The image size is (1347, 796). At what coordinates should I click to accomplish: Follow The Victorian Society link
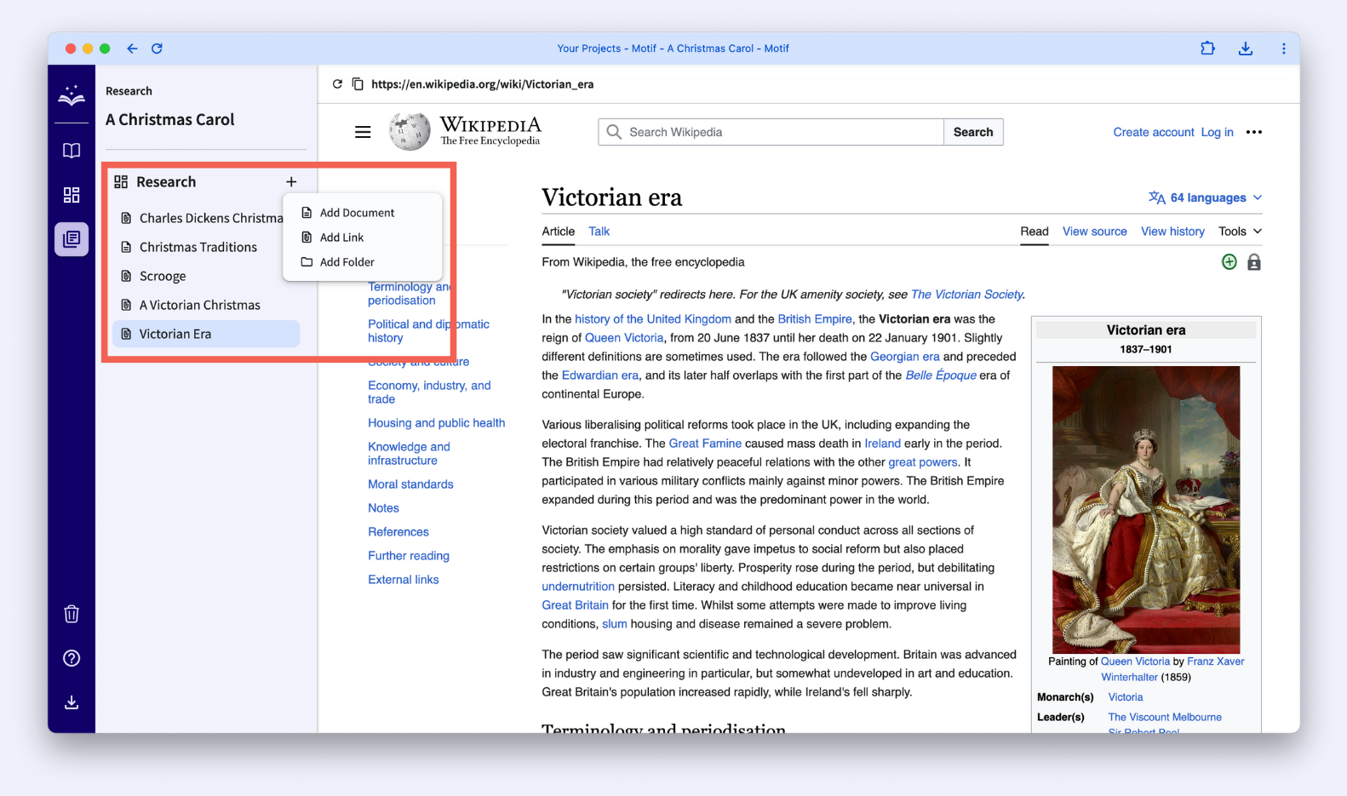point(966,295)
